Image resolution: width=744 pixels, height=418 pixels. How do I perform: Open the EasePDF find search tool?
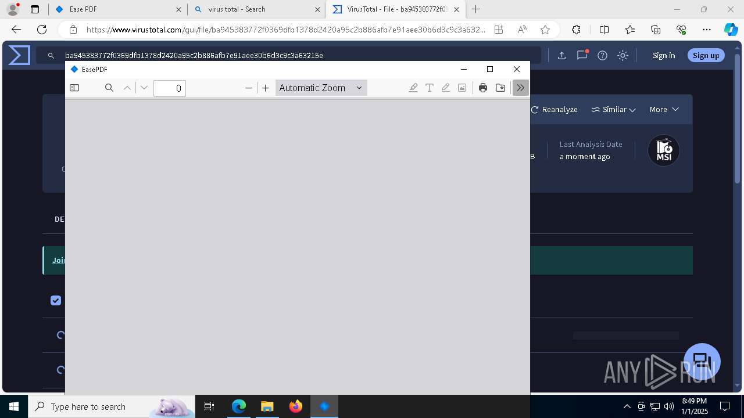[x=109, y=88]
